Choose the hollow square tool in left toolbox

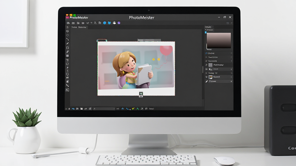[x=67, y=48]
